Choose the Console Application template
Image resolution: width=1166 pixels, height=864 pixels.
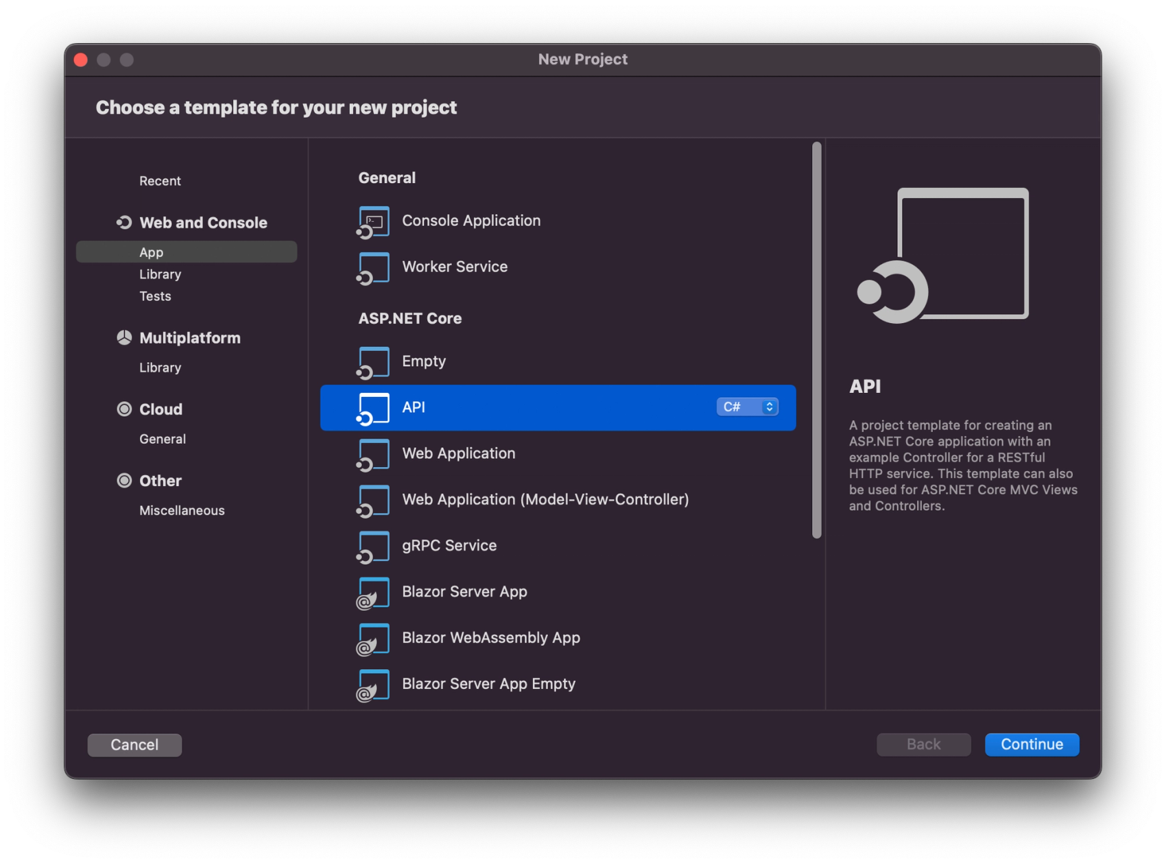click(558, 221)
